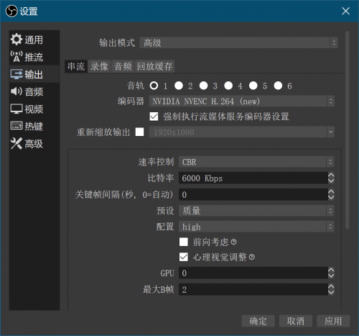
Task: Click the help icon beside 心理视觉调整
Action: 252,257
